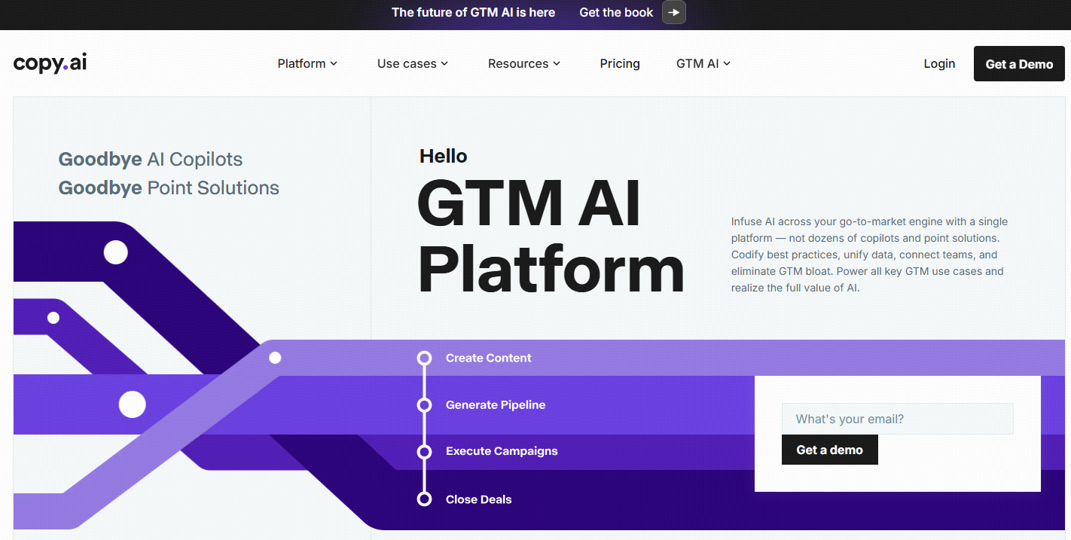
Task: Click The future of GTM AI banner text
Action: point(473,12)
